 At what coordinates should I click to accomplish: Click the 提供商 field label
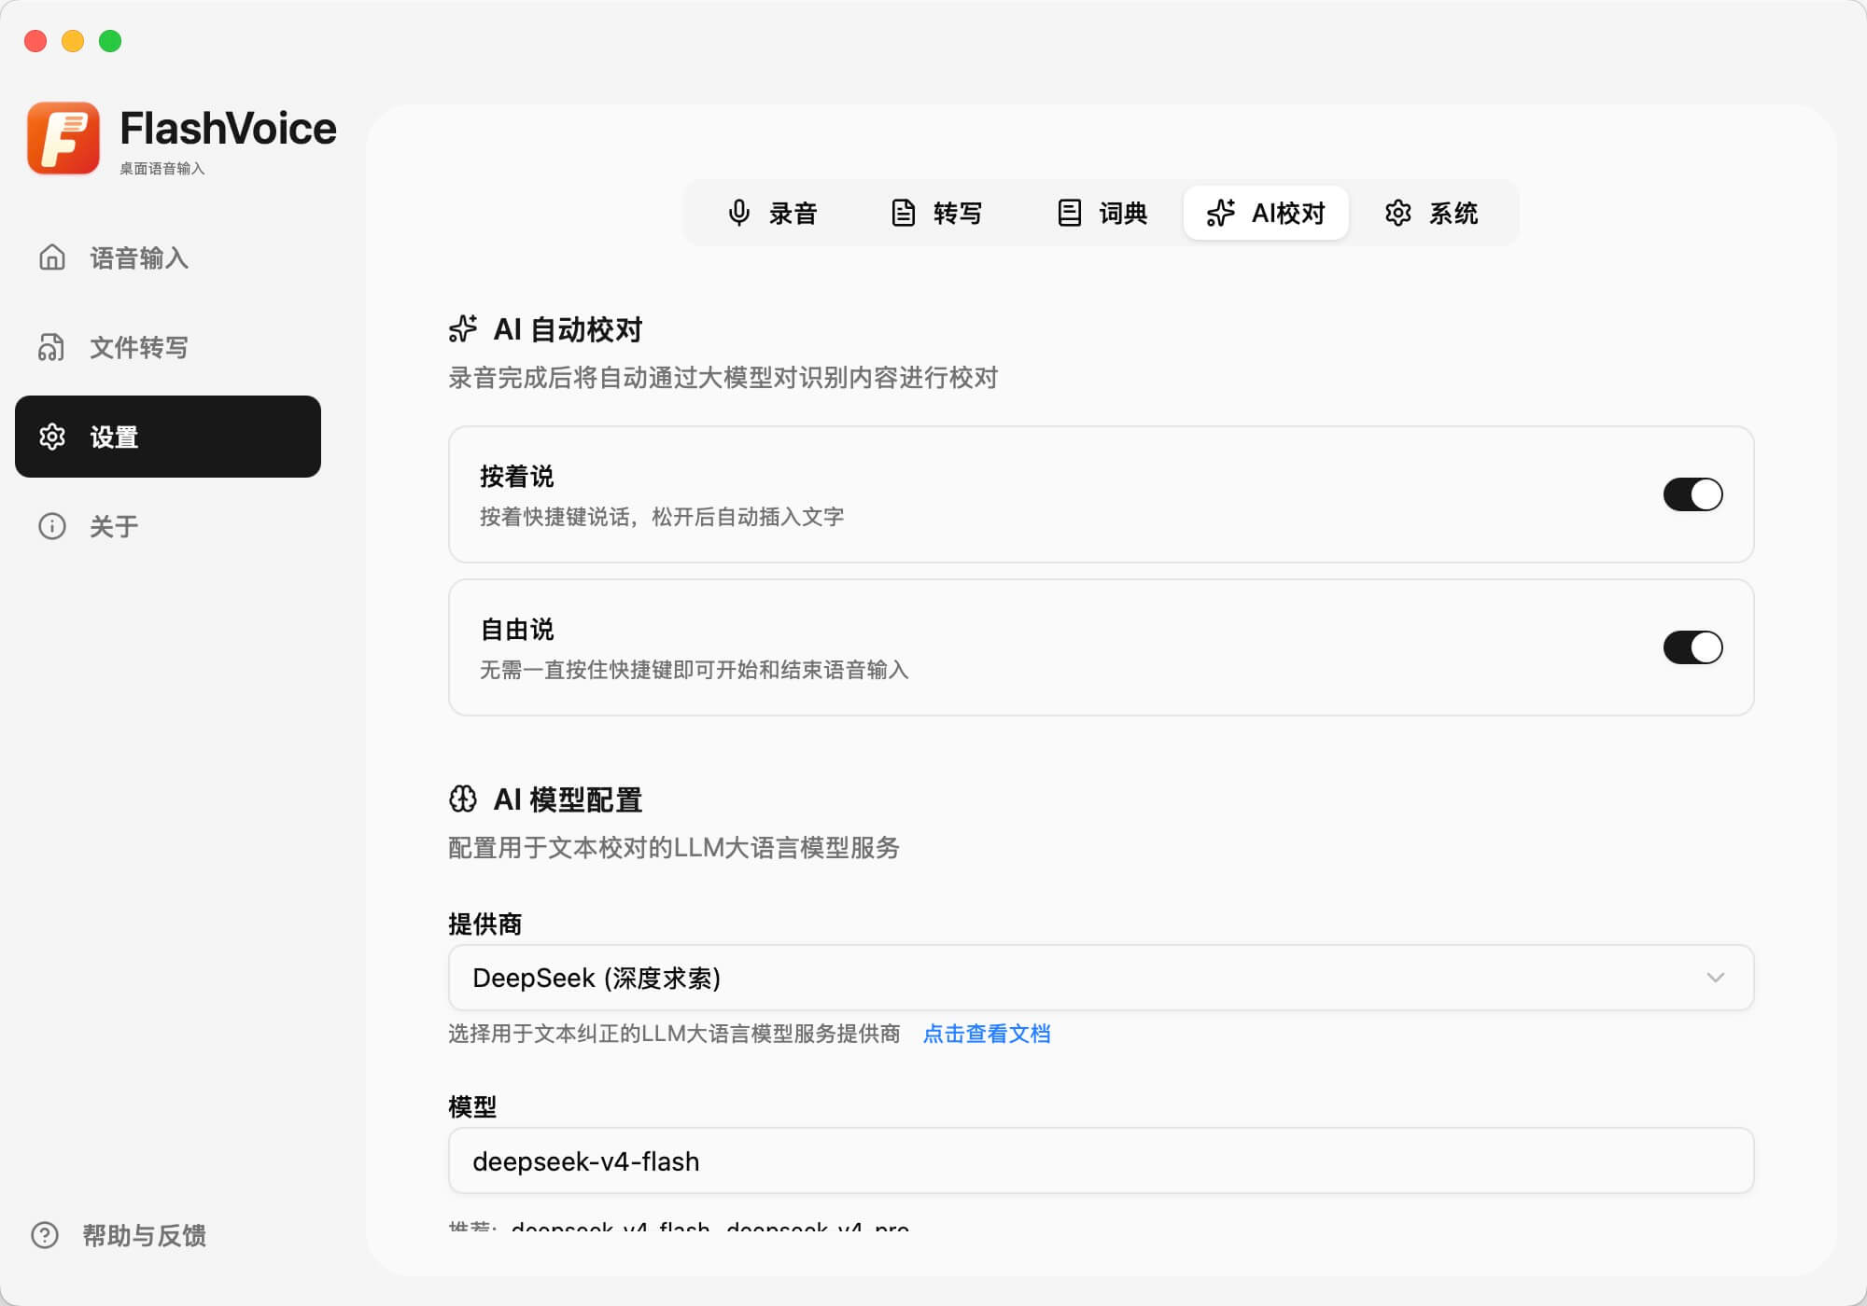[x=484, y=924]
